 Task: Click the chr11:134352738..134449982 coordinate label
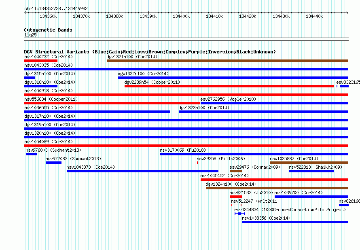[56, 8]
